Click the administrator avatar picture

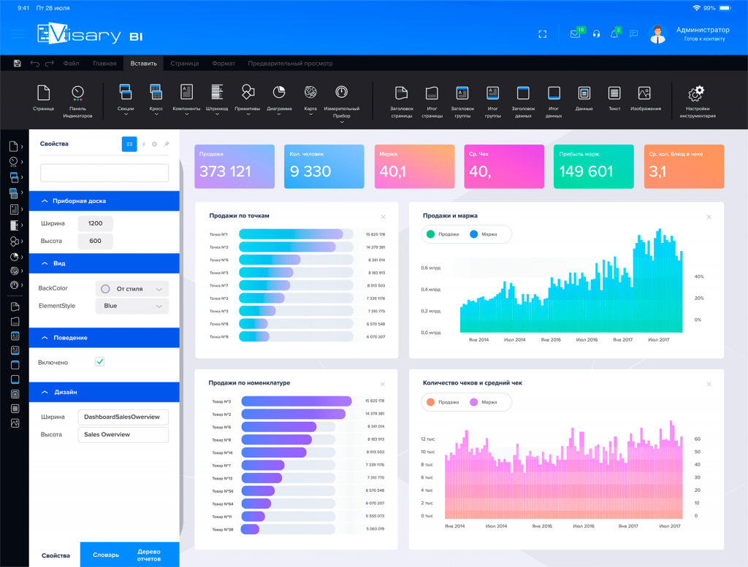coord(658,34)
